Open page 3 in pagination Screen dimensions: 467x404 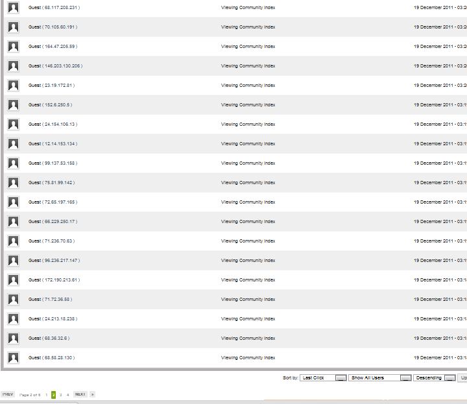pos(61,395)
